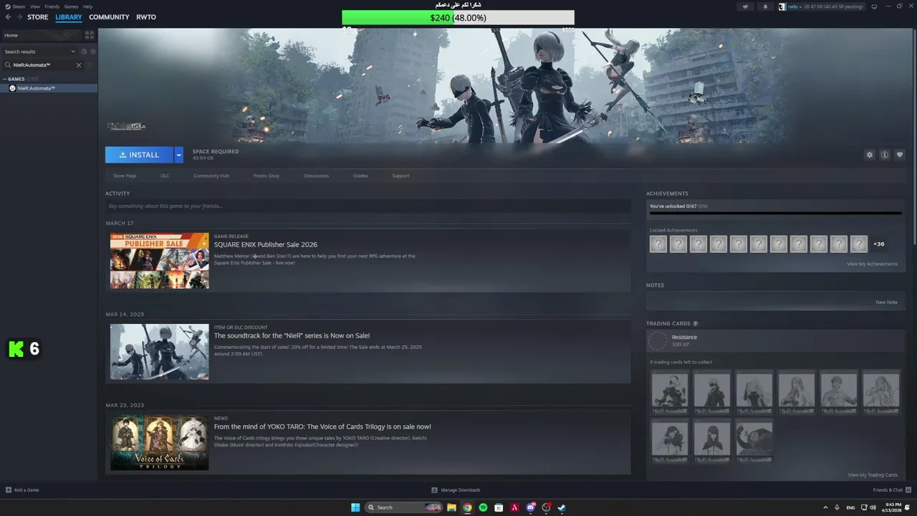
Task: Add NieR:Automata to favorites heart icon
Action: [900, 155]
